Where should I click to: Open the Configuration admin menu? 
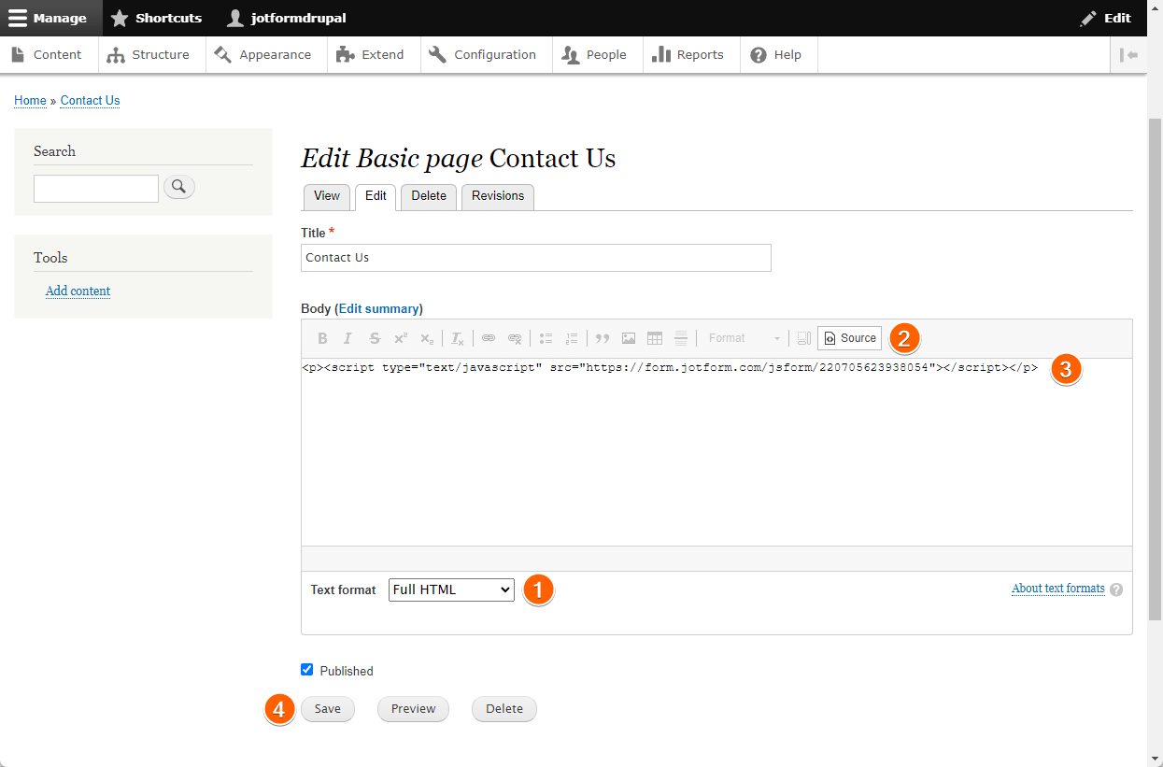484,55
